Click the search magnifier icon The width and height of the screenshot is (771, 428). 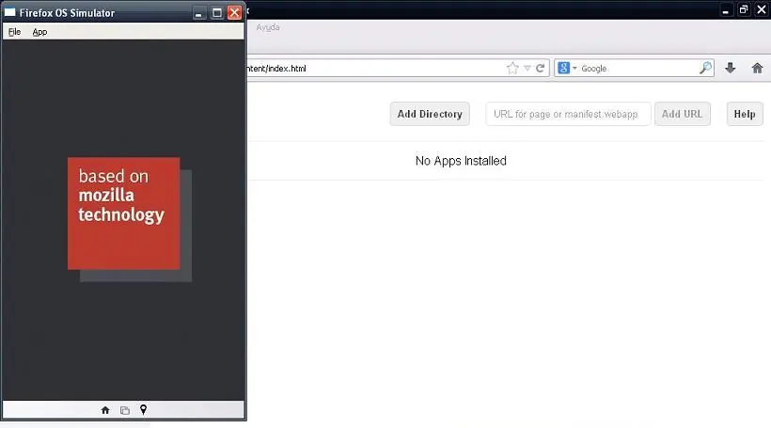(705, 68)
